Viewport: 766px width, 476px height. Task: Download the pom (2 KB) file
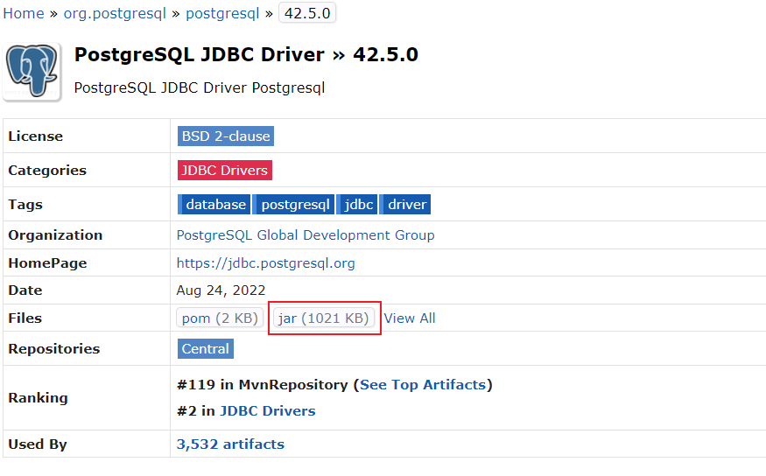(x=220, y=318)
